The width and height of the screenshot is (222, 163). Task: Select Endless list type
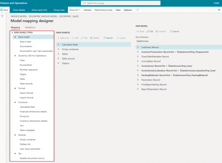25,144
